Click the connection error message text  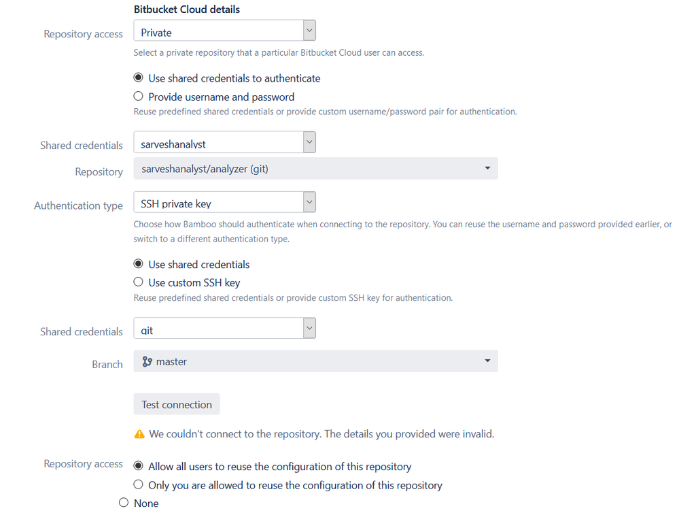tap(321, 434)
